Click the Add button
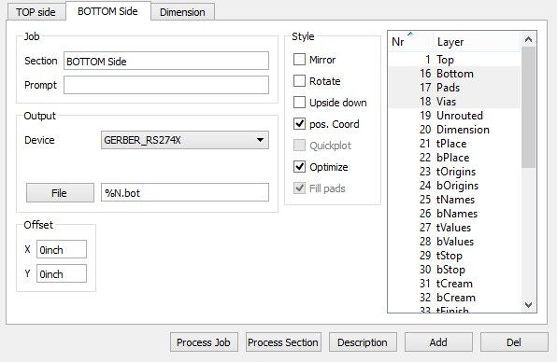This screenshot has width=557, height=362. 438,342
